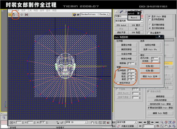Click the 镜像拉伸器 button

127,59
